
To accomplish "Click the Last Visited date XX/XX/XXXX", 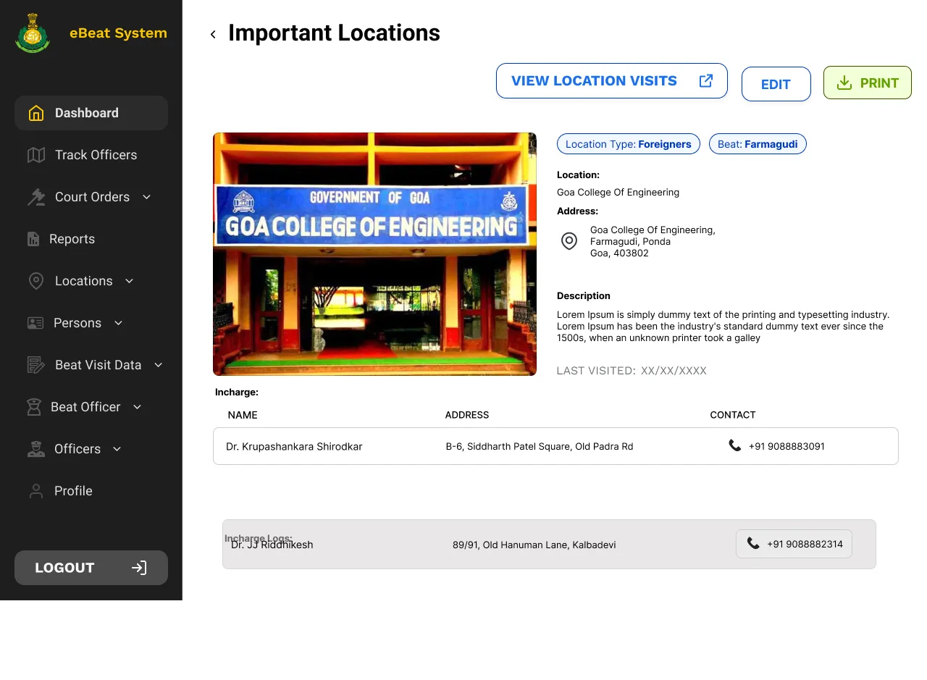I will 674,371.
